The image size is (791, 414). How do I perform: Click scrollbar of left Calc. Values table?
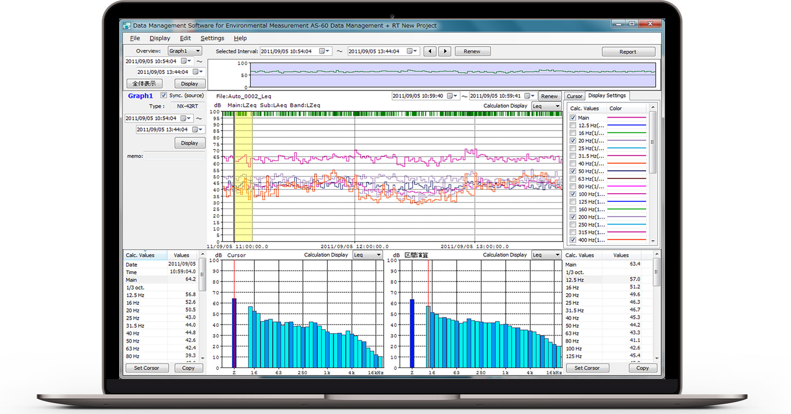[202, 275]
